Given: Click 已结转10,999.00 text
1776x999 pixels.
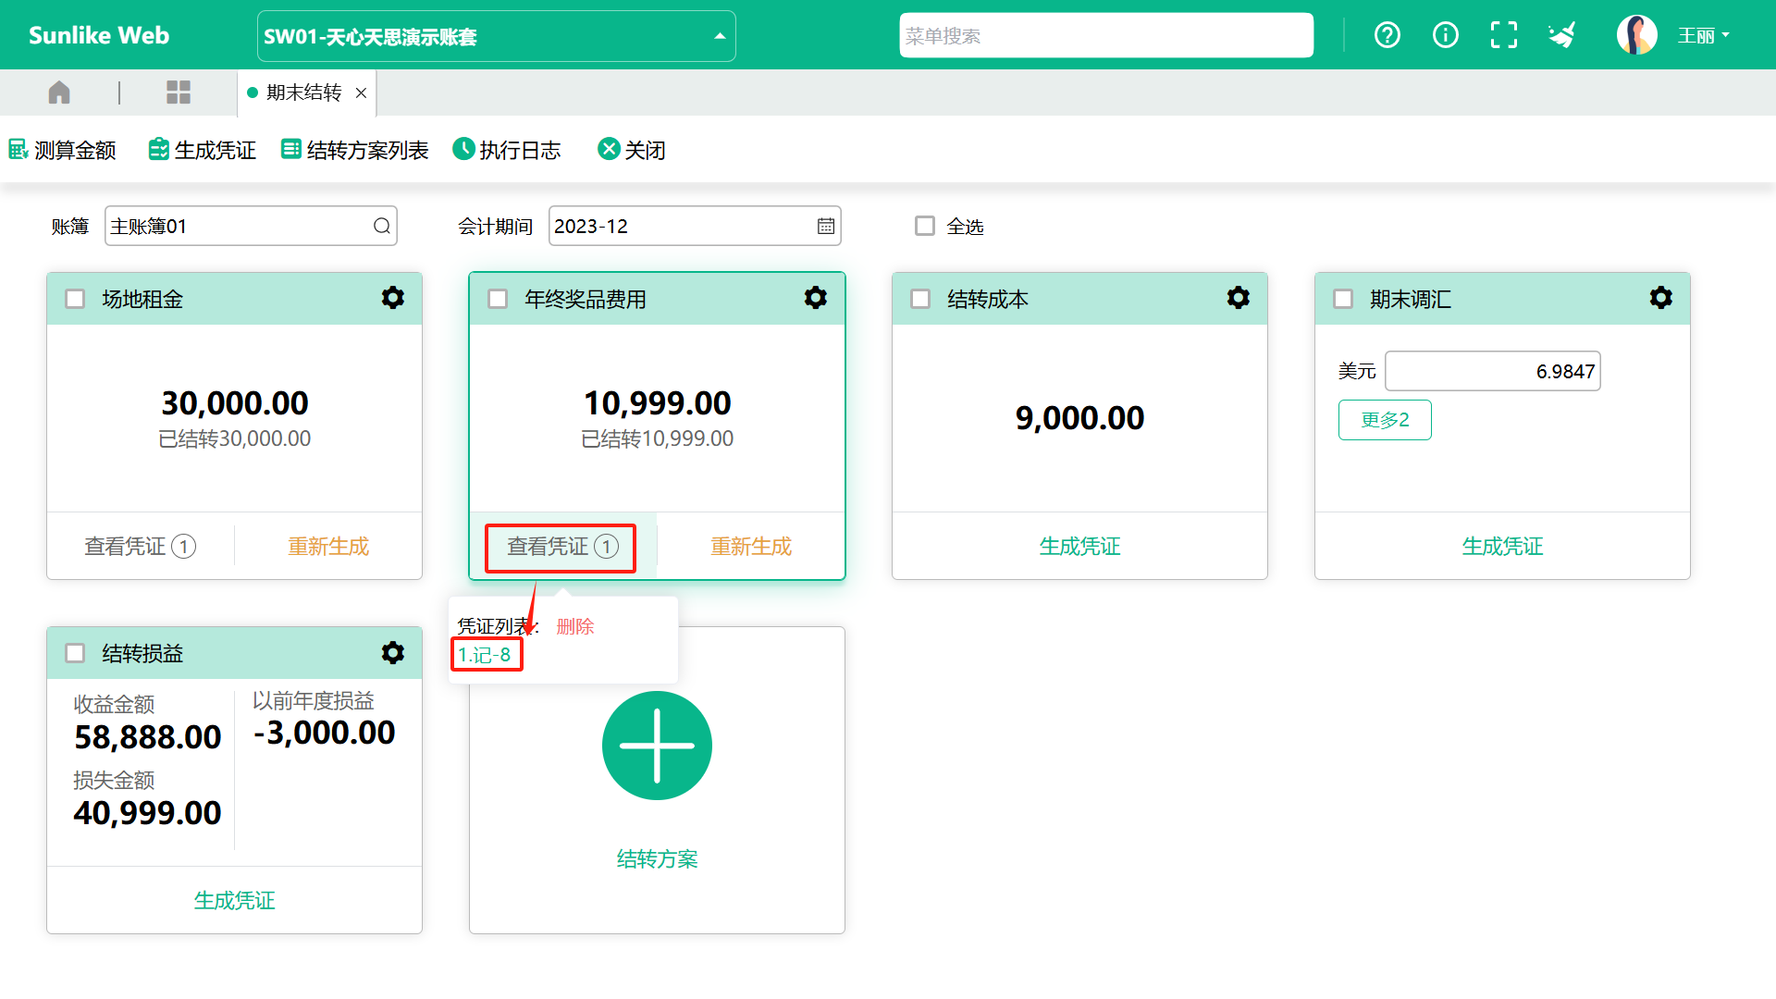Looking at the screenshot, I should pyautogui.click(x=657, y=439).
